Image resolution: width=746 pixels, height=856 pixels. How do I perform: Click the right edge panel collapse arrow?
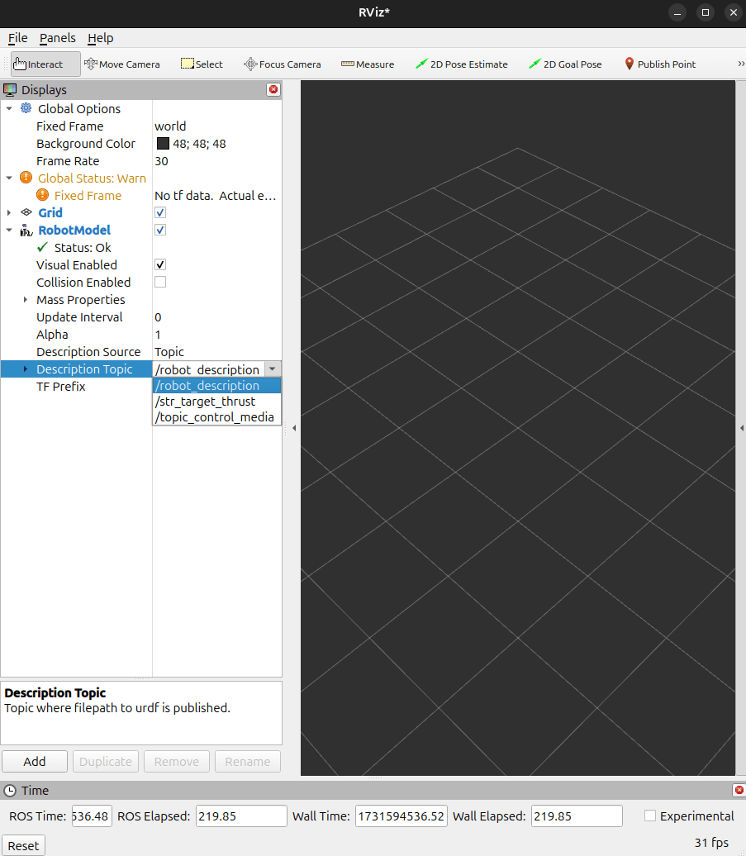(x=742, y=428)
